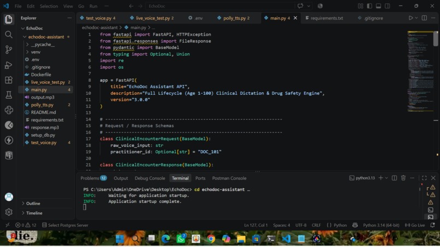Open the Run menu
440x247 pixels.
[x=93, y=6]
